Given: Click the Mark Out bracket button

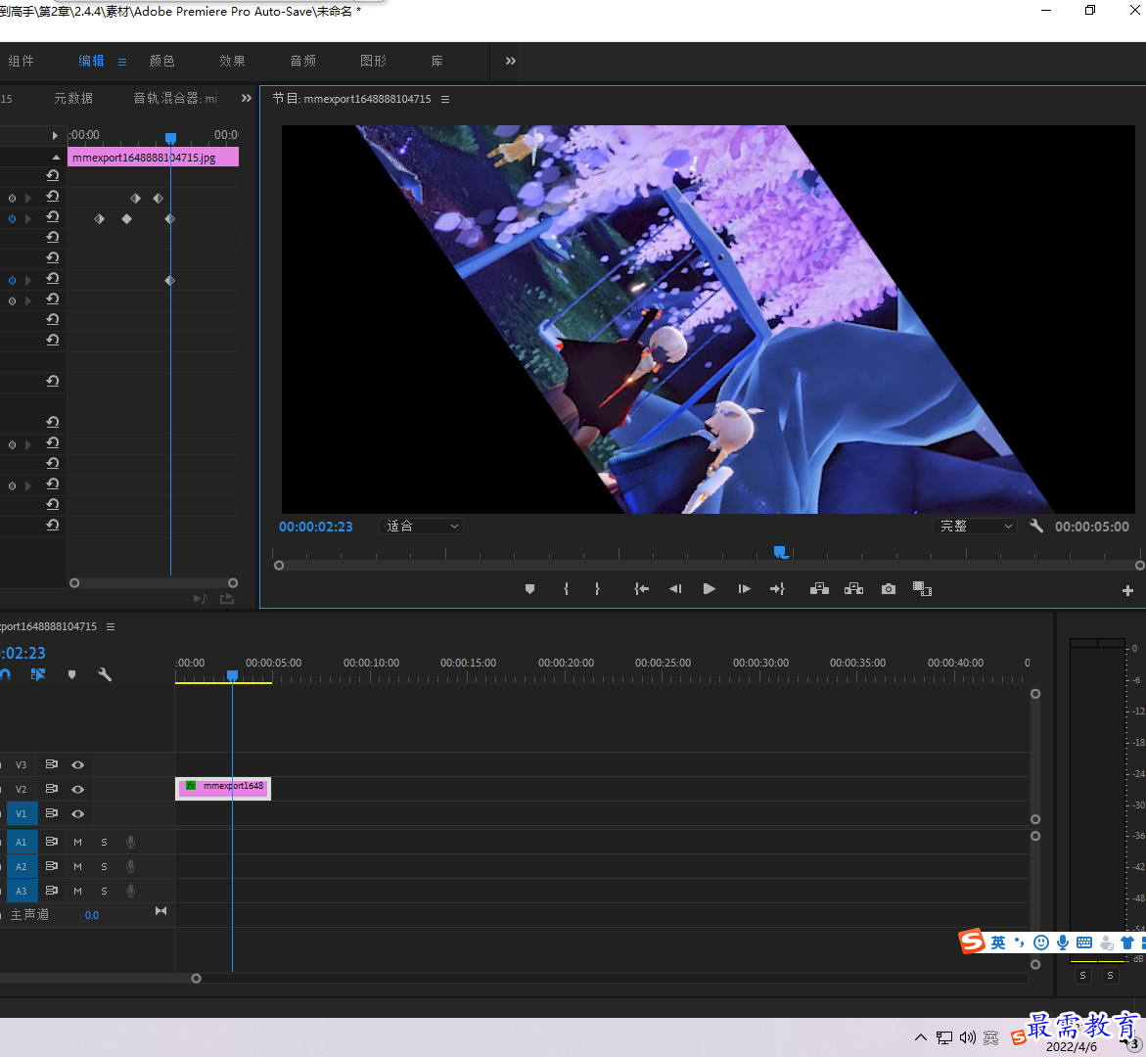Looking at the screenshot, I should (598, 589).
